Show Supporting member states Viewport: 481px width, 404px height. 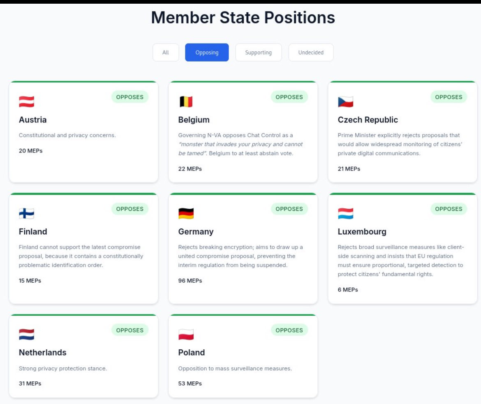[258, 53]
